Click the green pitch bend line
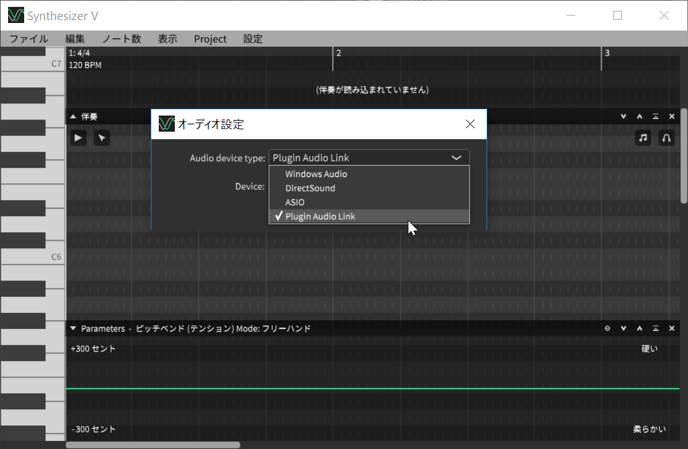This screenshot has height=449, width=688. point(373,389)
